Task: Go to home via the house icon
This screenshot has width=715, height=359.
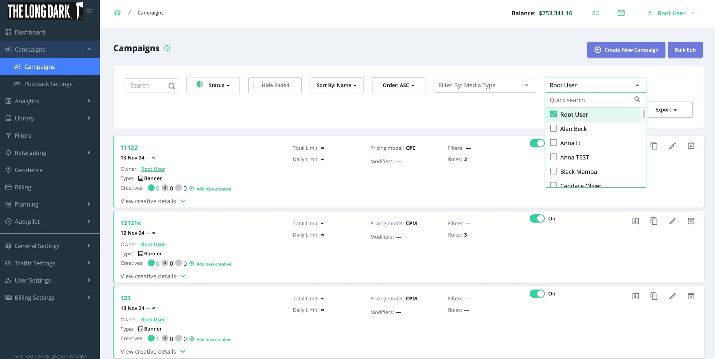Action: point(118,13)
